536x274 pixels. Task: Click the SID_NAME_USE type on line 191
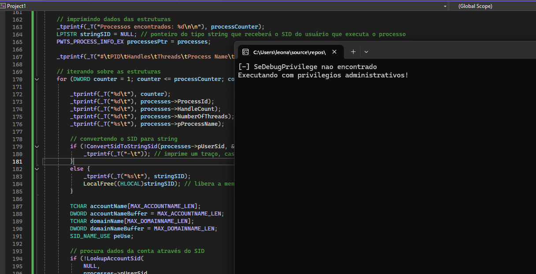(x=90, y=236)
